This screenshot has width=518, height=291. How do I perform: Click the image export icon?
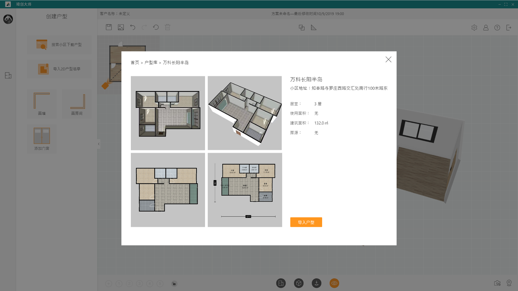point(121,27)
